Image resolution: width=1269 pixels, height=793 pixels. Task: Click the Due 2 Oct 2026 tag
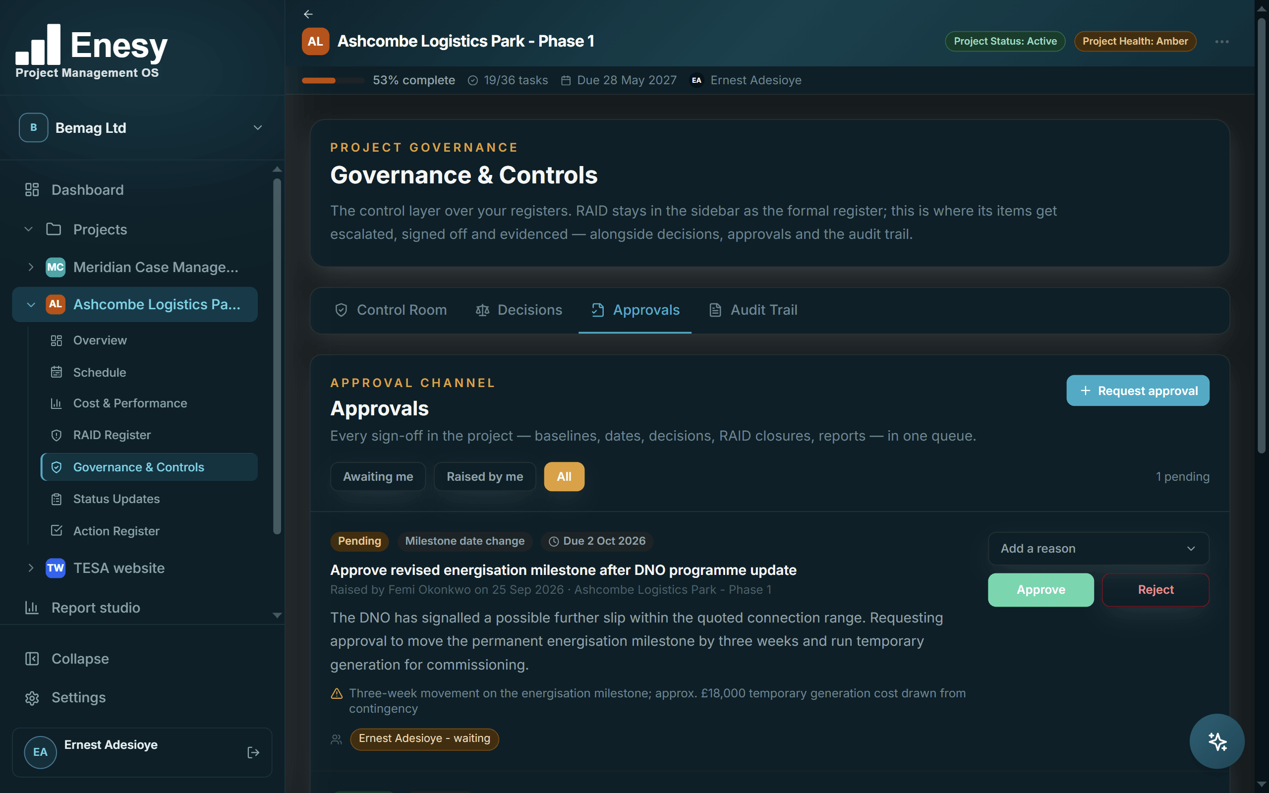597,541
